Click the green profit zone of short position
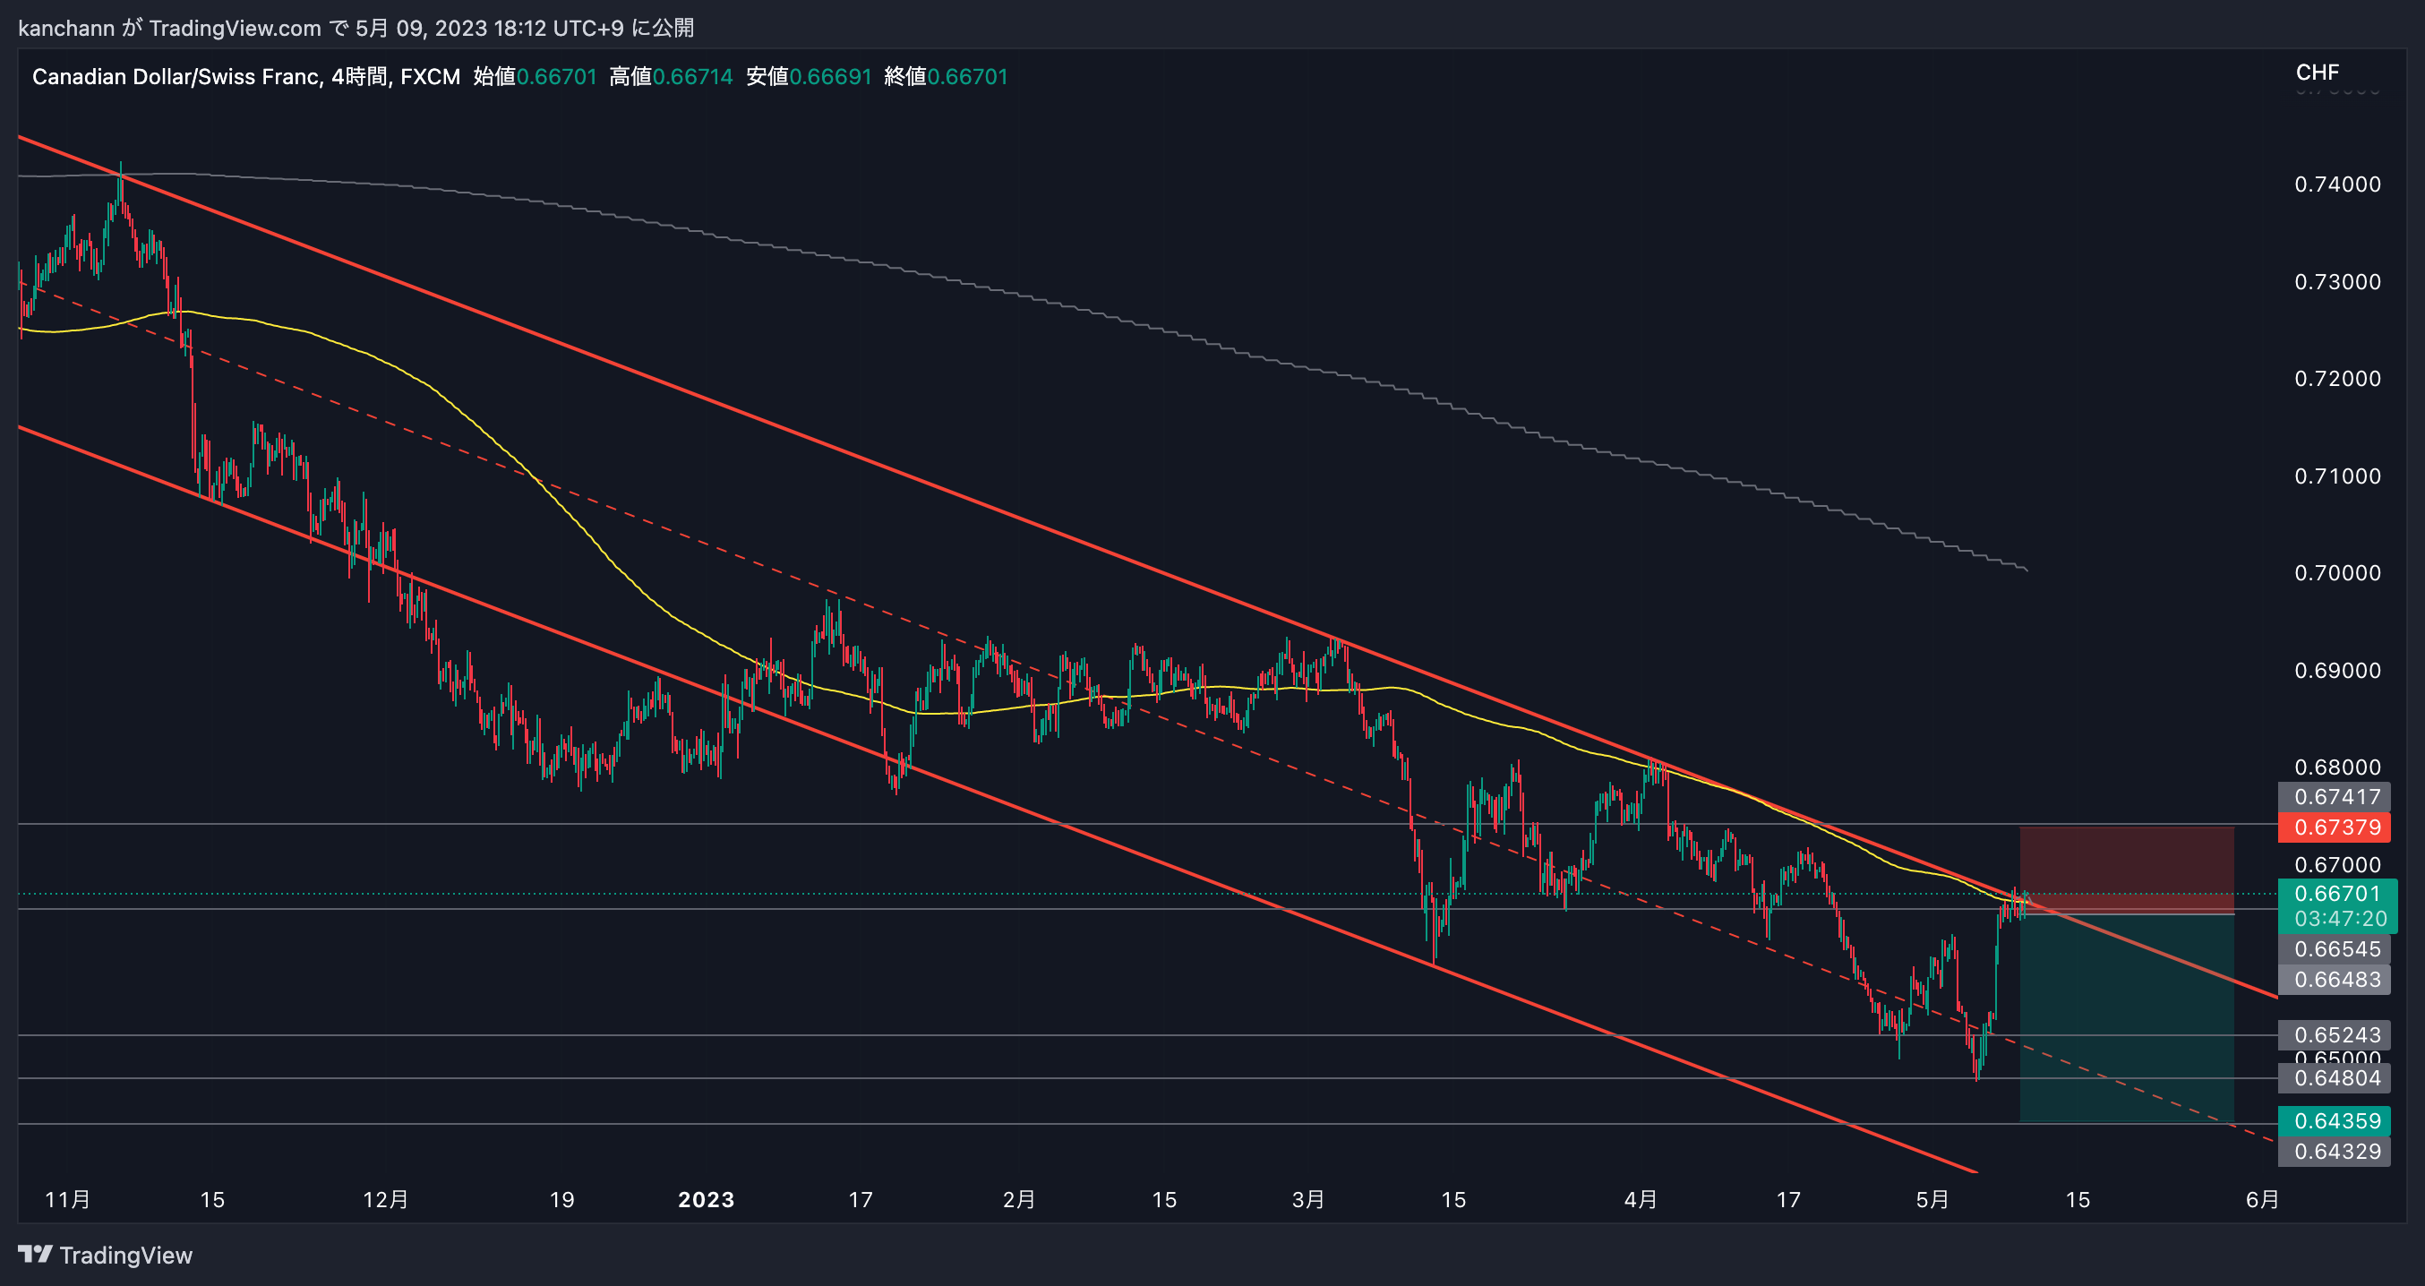Image resolution: width=2425 pixels, height=1286 pixels. pyautogui.click(x=2127, y=1017)
